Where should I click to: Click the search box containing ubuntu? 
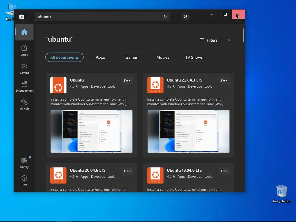pos(102,16)
